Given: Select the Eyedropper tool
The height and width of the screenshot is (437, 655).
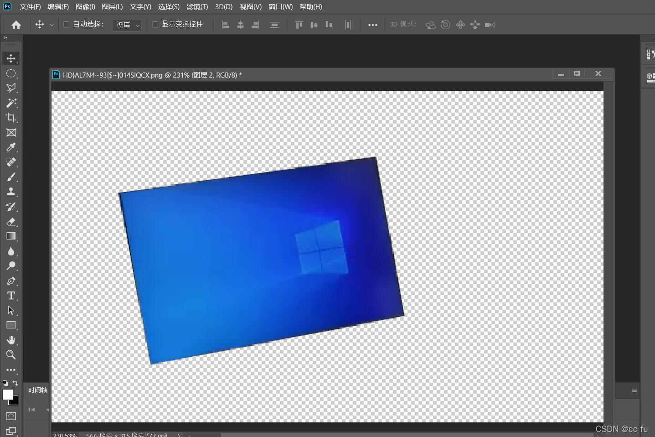Looking at the screenshot, I should click(x=11, y=147).
